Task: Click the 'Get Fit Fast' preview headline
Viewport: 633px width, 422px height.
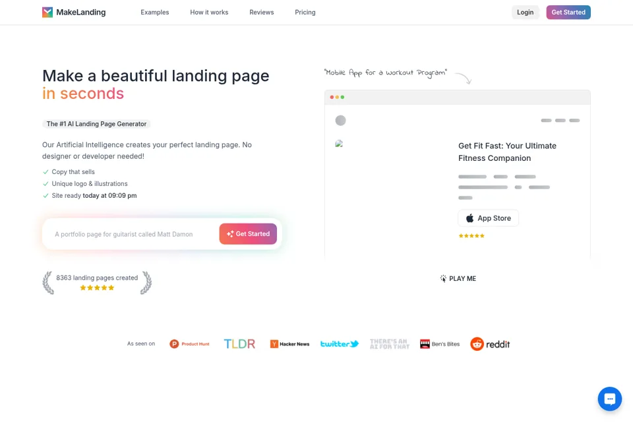Action: (507, 152)
